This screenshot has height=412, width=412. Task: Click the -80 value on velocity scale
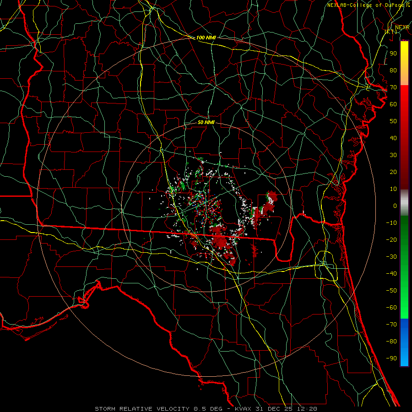(391, 342)
